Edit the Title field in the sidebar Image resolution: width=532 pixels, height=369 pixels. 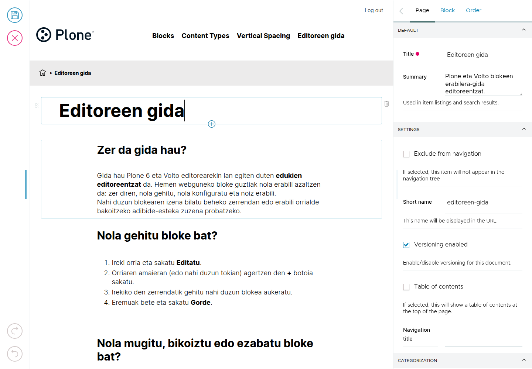pos(484,55)
